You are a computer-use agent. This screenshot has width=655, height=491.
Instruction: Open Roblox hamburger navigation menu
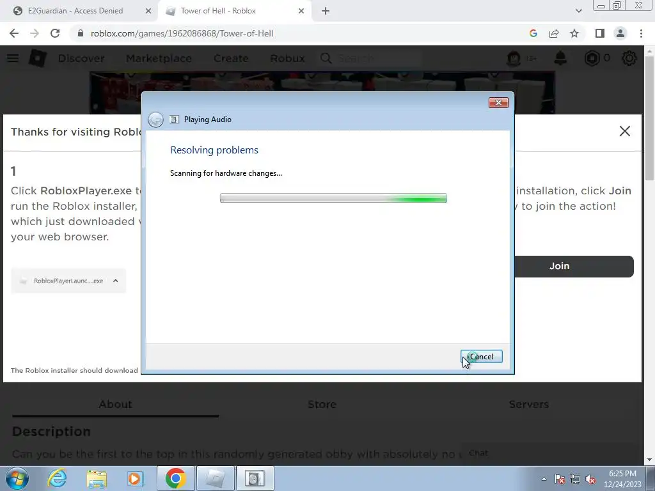pyautogui.click(x=13, y=58)
